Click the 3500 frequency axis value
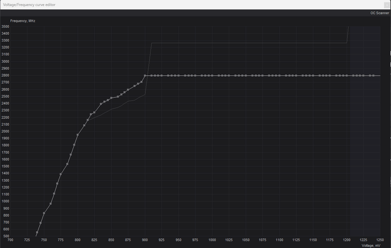 5,26
